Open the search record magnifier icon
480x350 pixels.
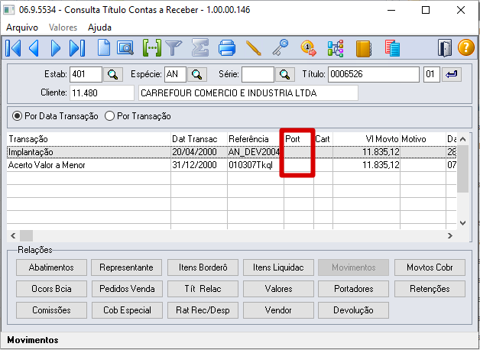click(x=125, y=48)
